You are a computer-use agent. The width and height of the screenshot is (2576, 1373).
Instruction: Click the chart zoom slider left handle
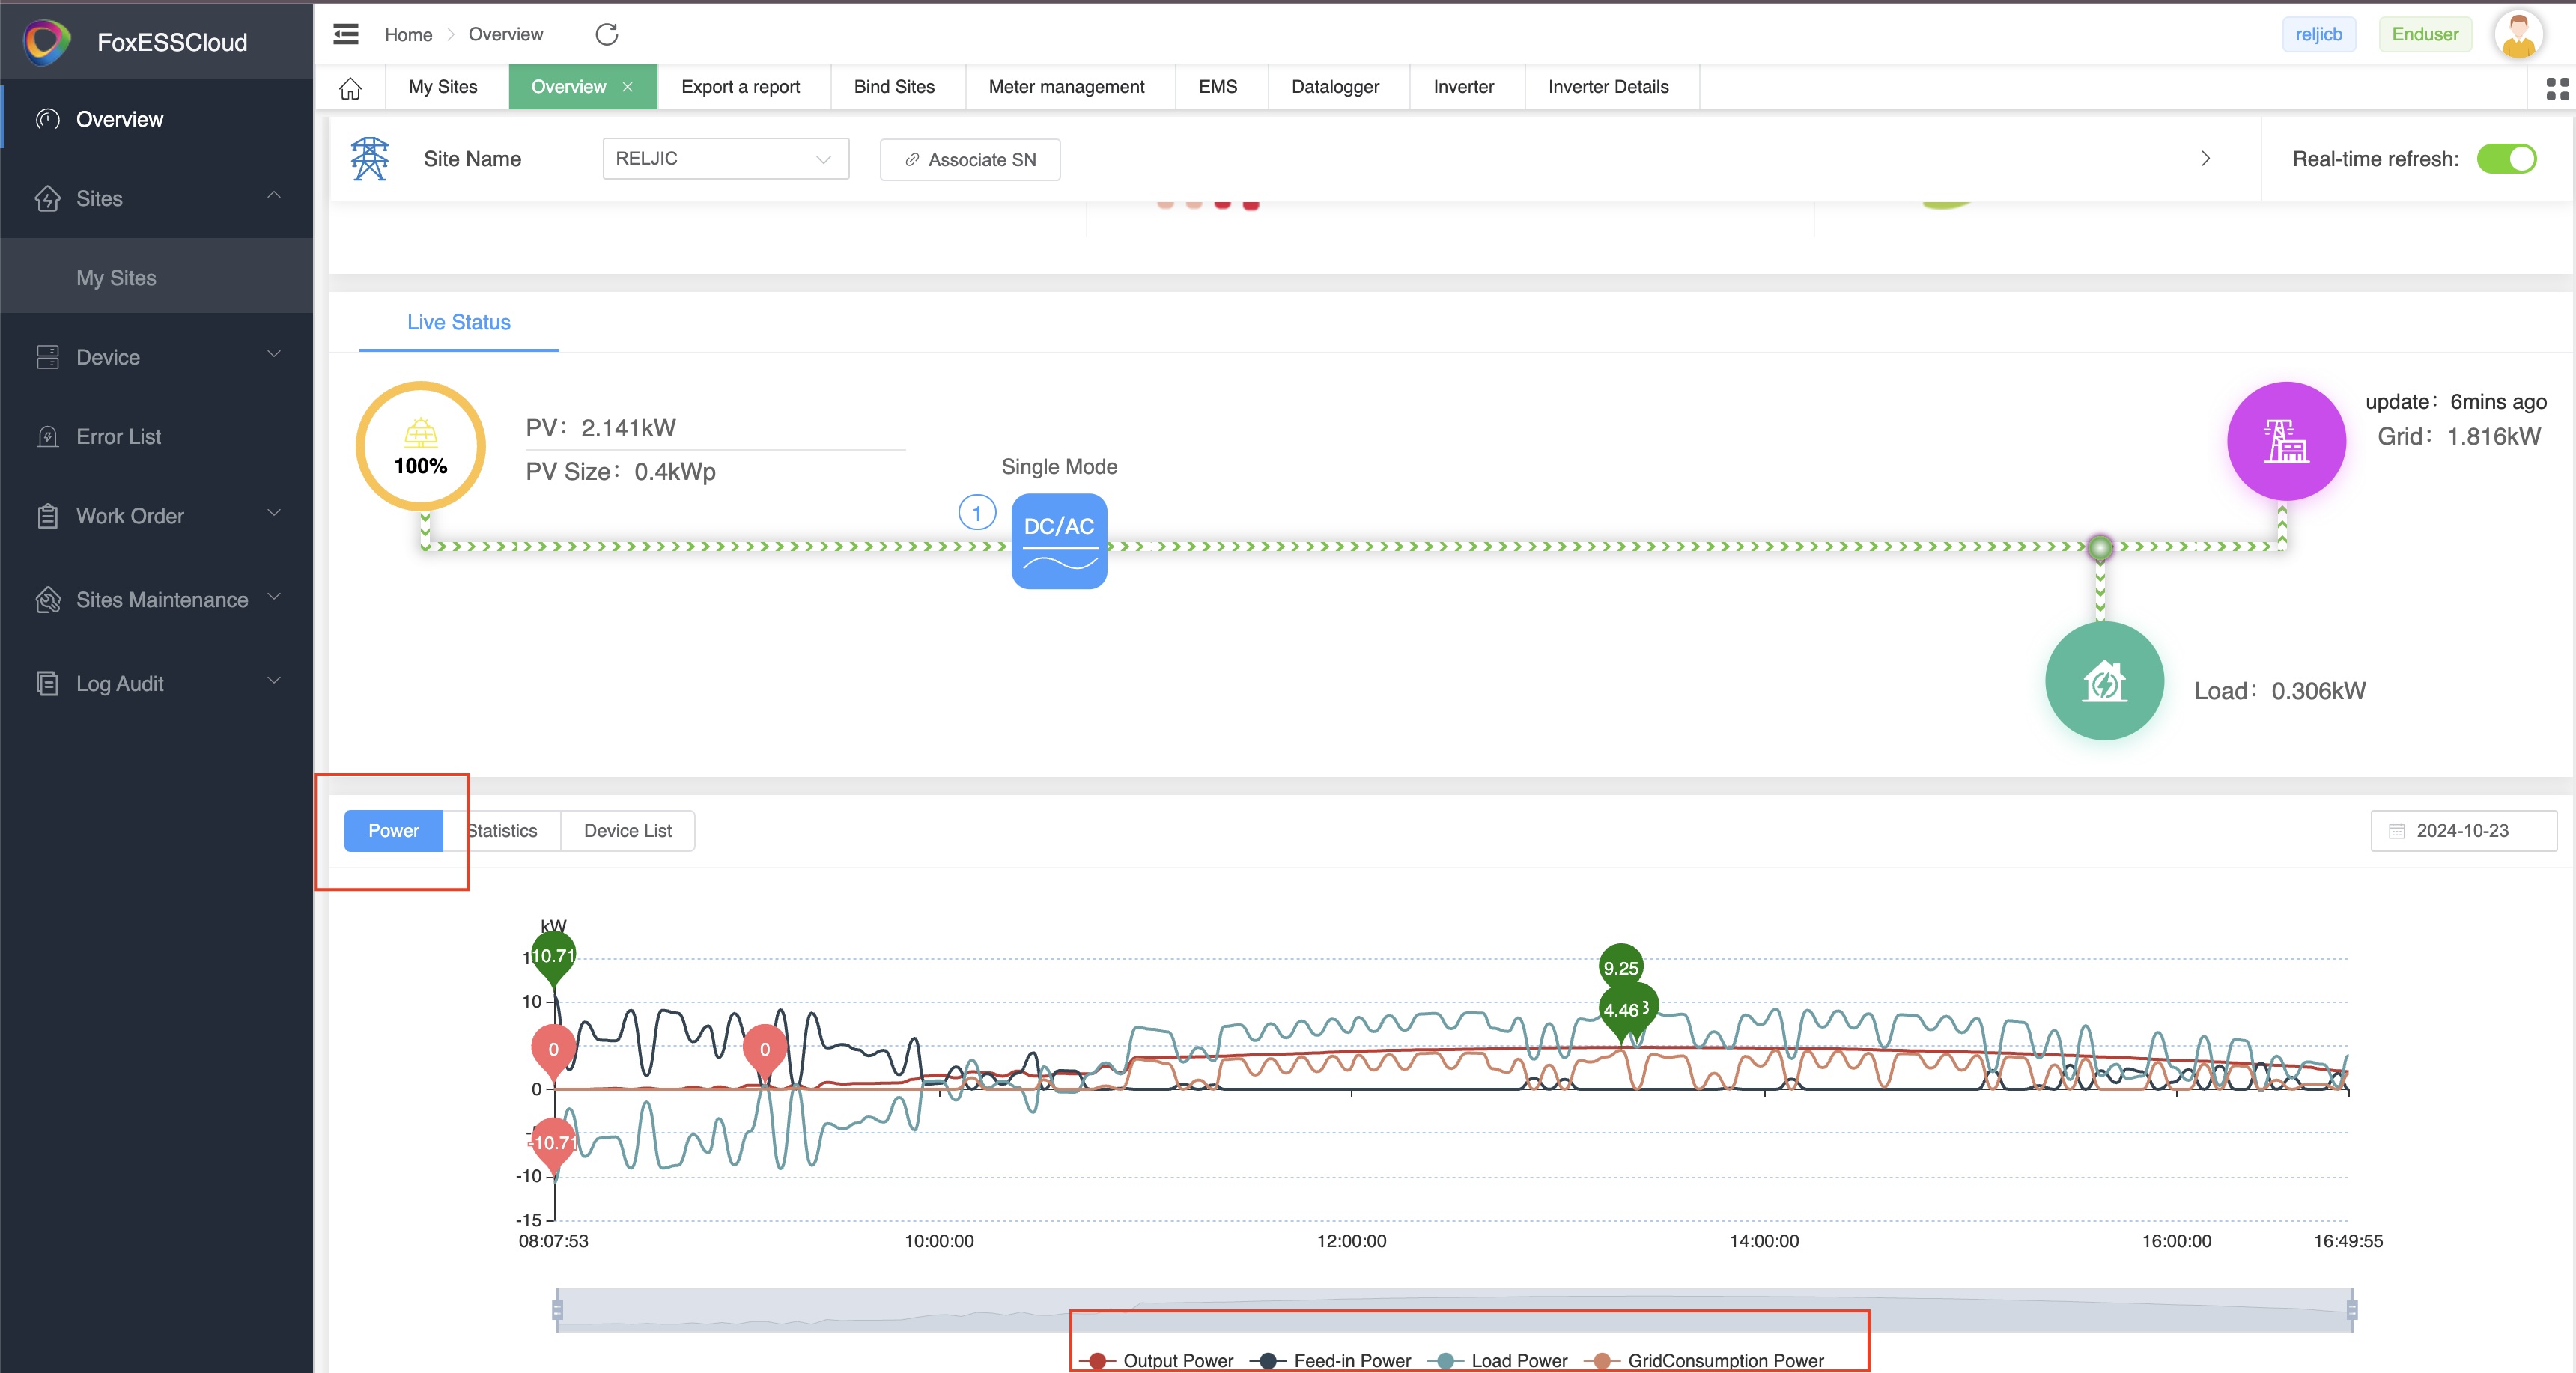pos(557,1309)
